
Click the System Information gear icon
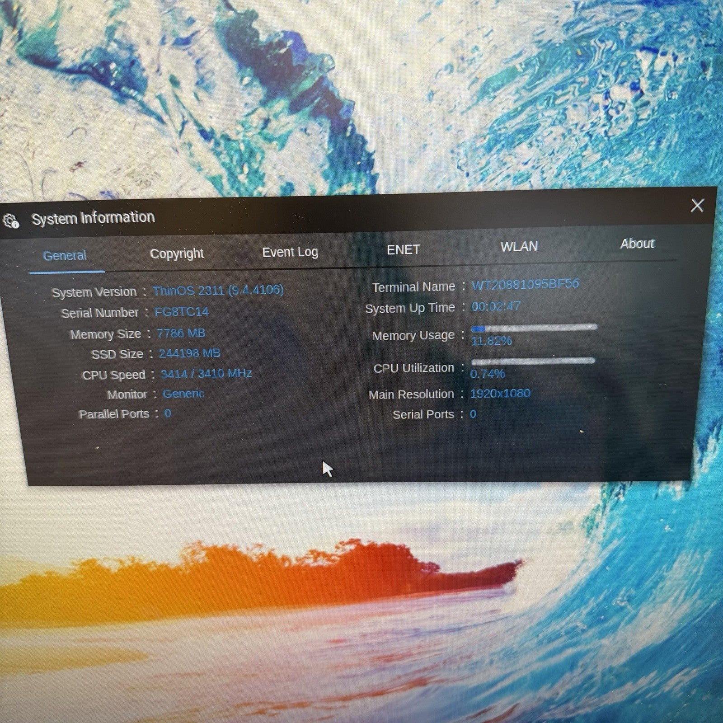11,221
